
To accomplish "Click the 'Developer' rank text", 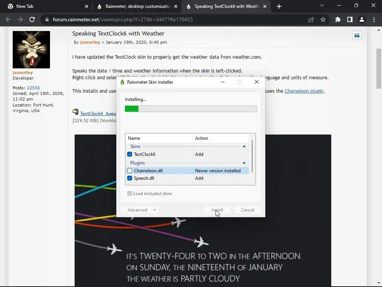I will (23, 78).
